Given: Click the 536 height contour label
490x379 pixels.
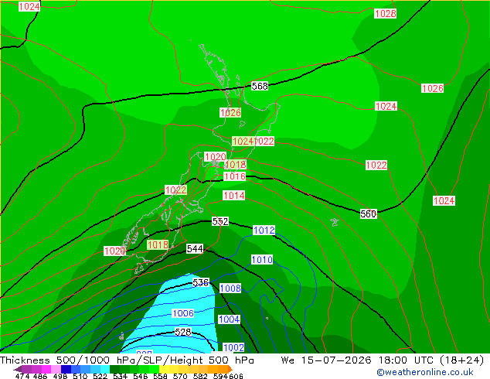Looking at the screenshot, I should 200,282.
